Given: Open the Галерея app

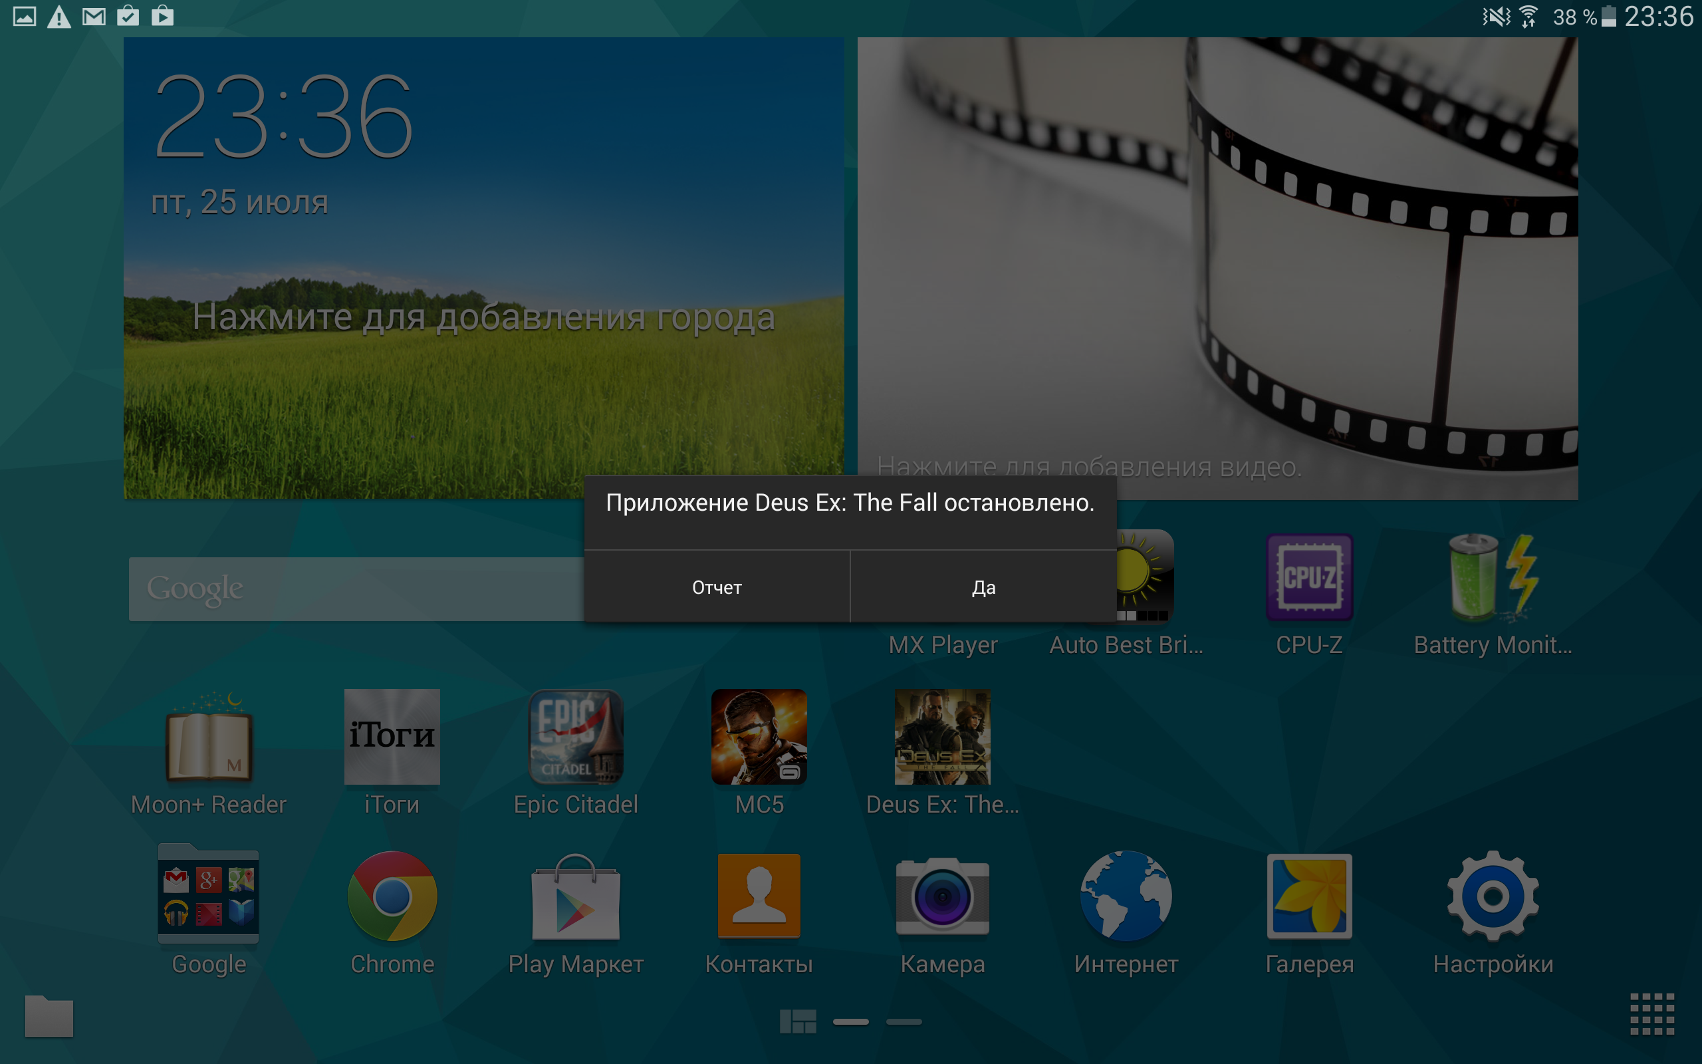Looking at the screenshot, I should point(1309,896).
